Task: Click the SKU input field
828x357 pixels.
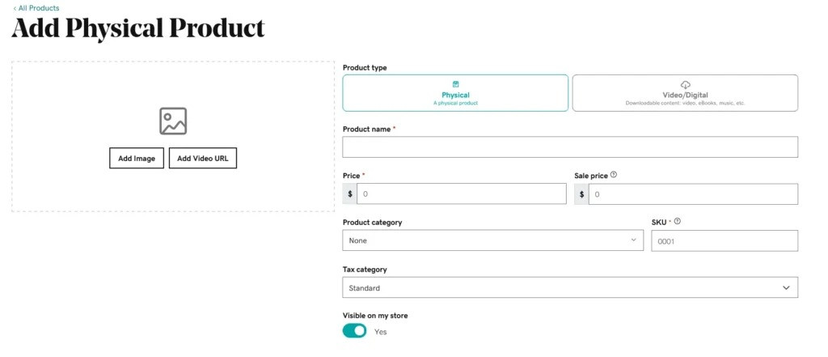Action: pyautogui.click(x=724, y=240)
